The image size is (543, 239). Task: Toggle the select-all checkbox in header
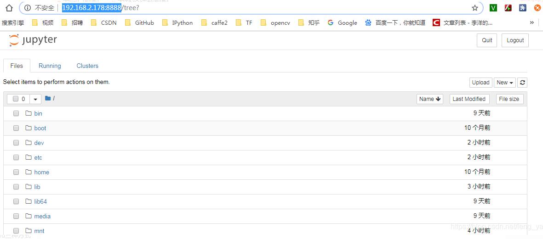click(x=16, y=99)
